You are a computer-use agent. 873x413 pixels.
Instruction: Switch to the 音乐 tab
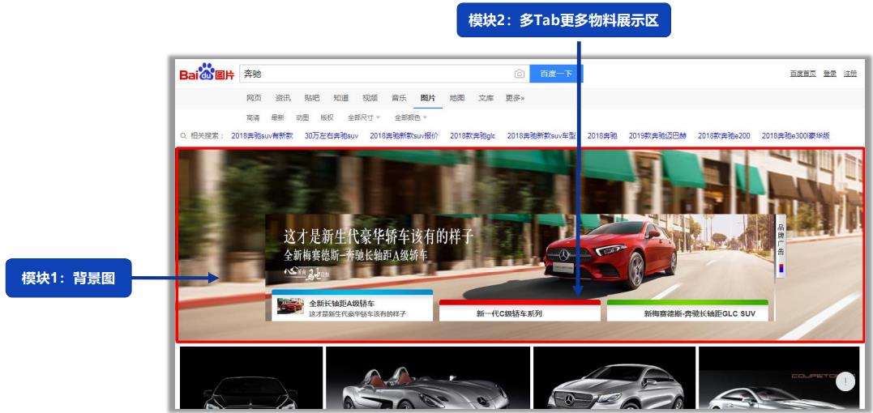click(399, 98)
